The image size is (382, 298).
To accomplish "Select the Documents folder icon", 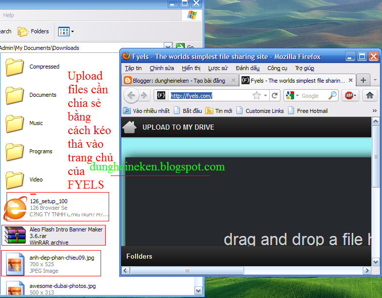I will point(15,95).
